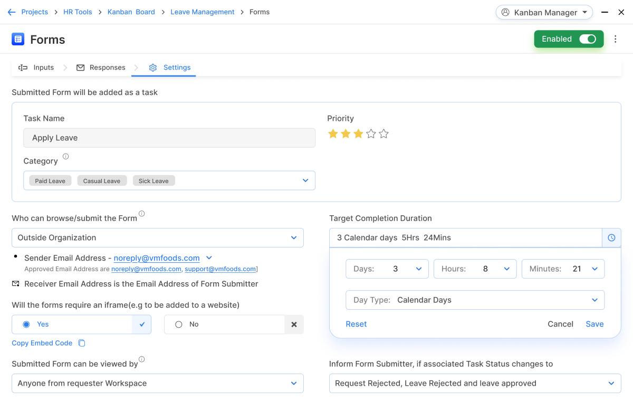Image resolution: width=633 pixels, height=401 pixels.
Task: Click the copy icon beside Copy Embed Code
Action: [x=82, y=343]
